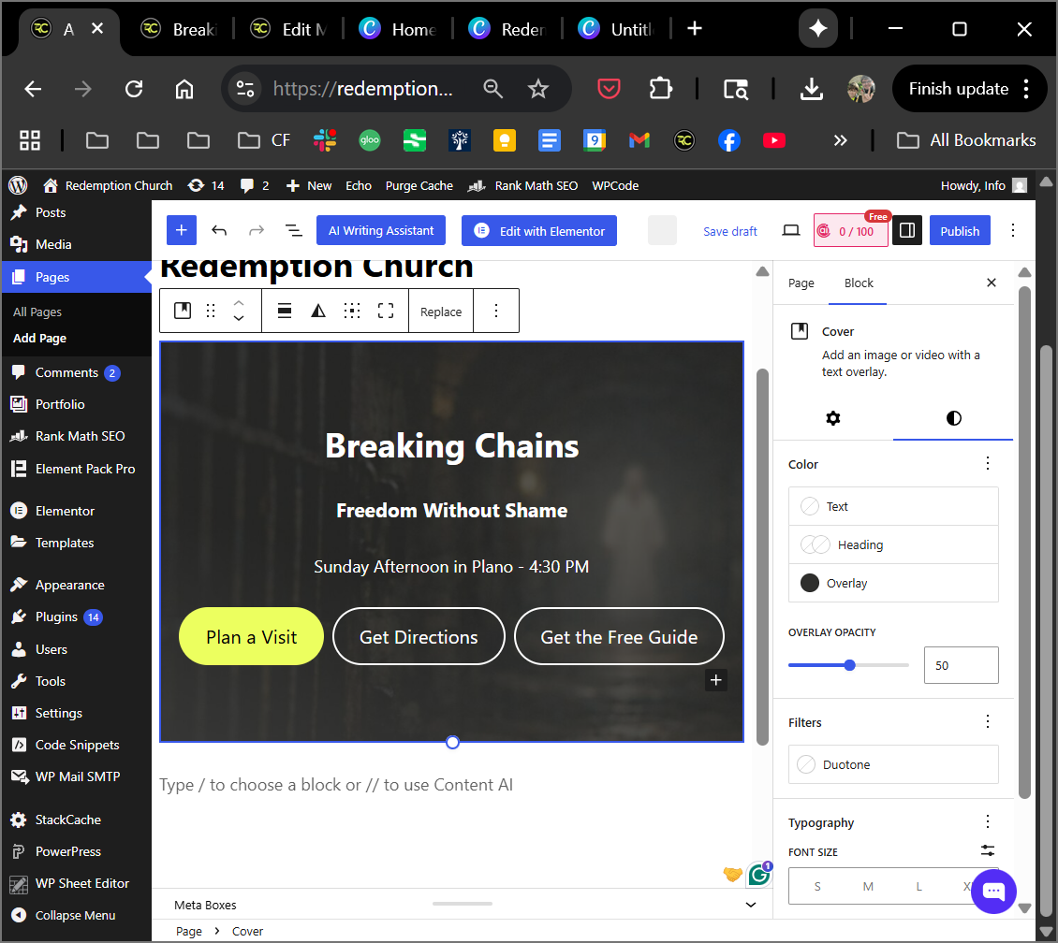Open the Styles half-circle tab
The width and height of the screenshot is (1058, 943).
[953, 418]
